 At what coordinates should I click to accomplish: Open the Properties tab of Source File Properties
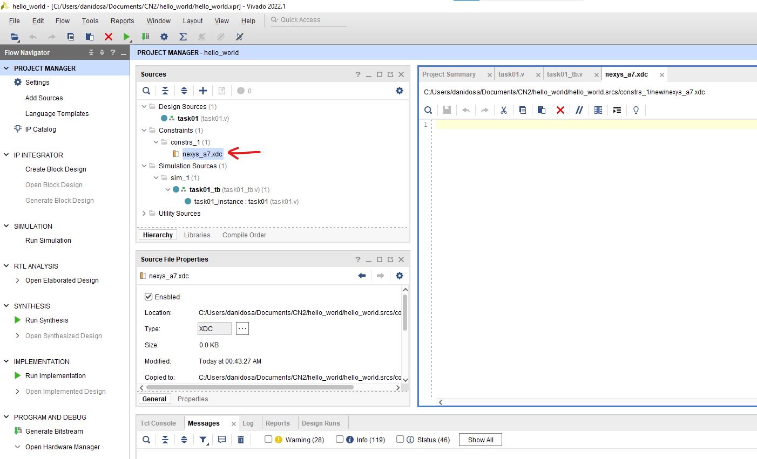coord(193,399)
